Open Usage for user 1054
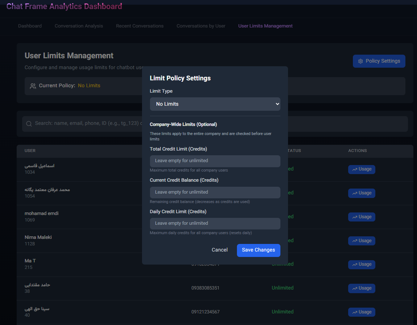This screenshot has height=325, width=417. (361, 193)
